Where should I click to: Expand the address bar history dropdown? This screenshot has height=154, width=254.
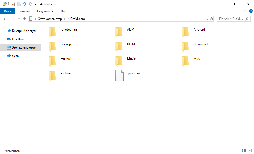click(207, 19)
